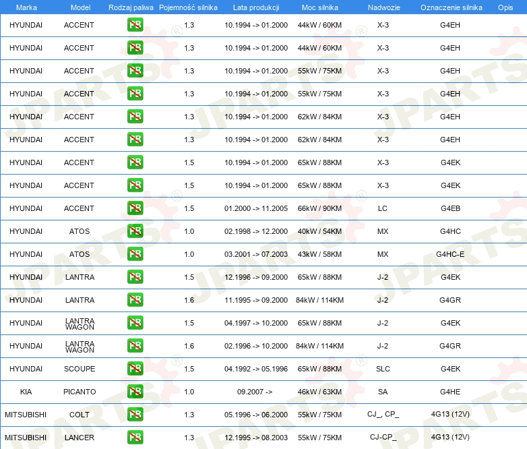This screenshot has width=527, height=449.
Task: Select the 43kW / 58KM power cell
Action: coord(319,254)
